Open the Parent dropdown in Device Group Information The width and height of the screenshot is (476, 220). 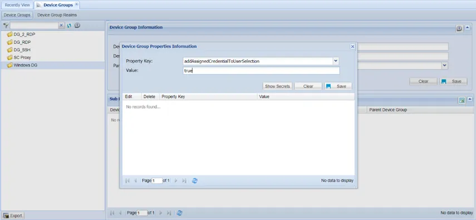tap(445, 65)
